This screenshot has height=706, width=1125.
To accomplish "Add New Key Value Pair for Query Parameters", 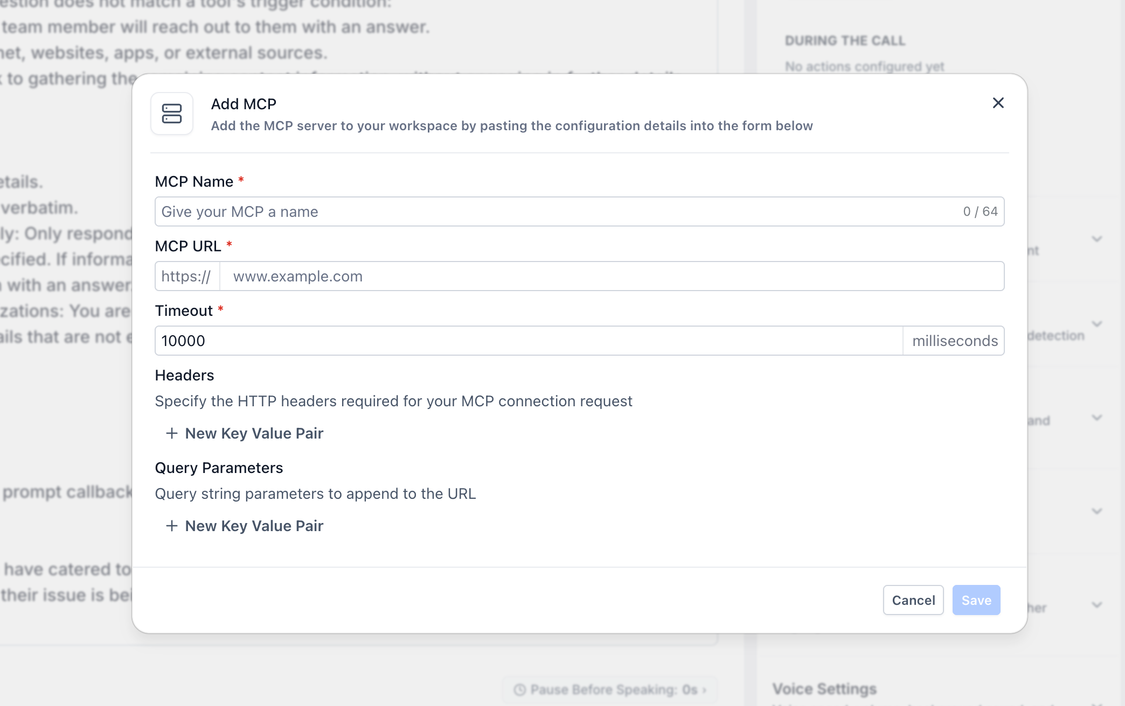I will tap(245, 526).
